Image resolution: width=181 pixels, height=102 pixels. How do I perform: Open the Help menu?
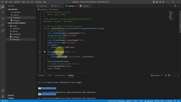[x=44, y=2]
